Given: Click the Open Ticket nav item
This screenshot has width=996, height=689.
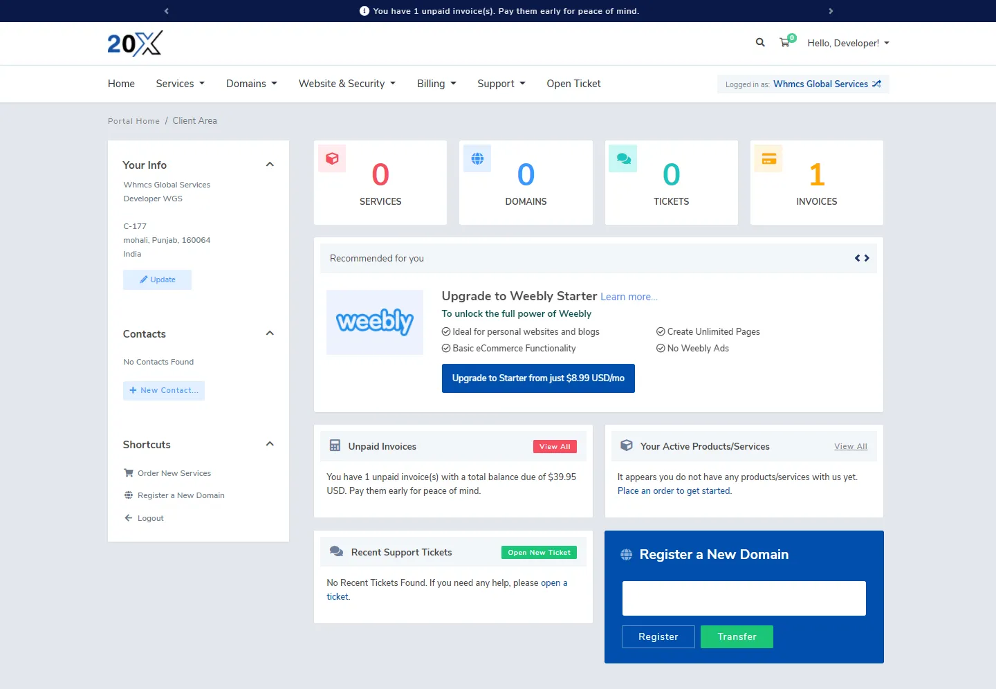Looking at the screenshot, I should (573, 84).
